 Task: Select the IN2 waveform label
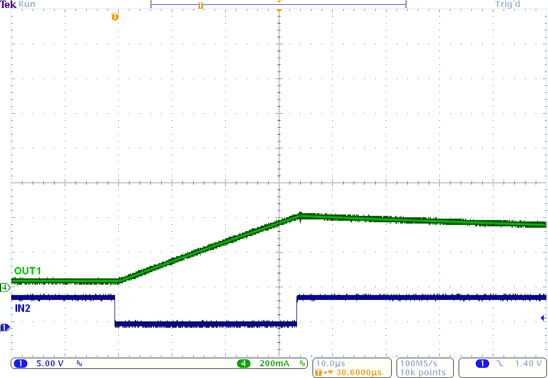pyautogui.click(x=22, y=309)
